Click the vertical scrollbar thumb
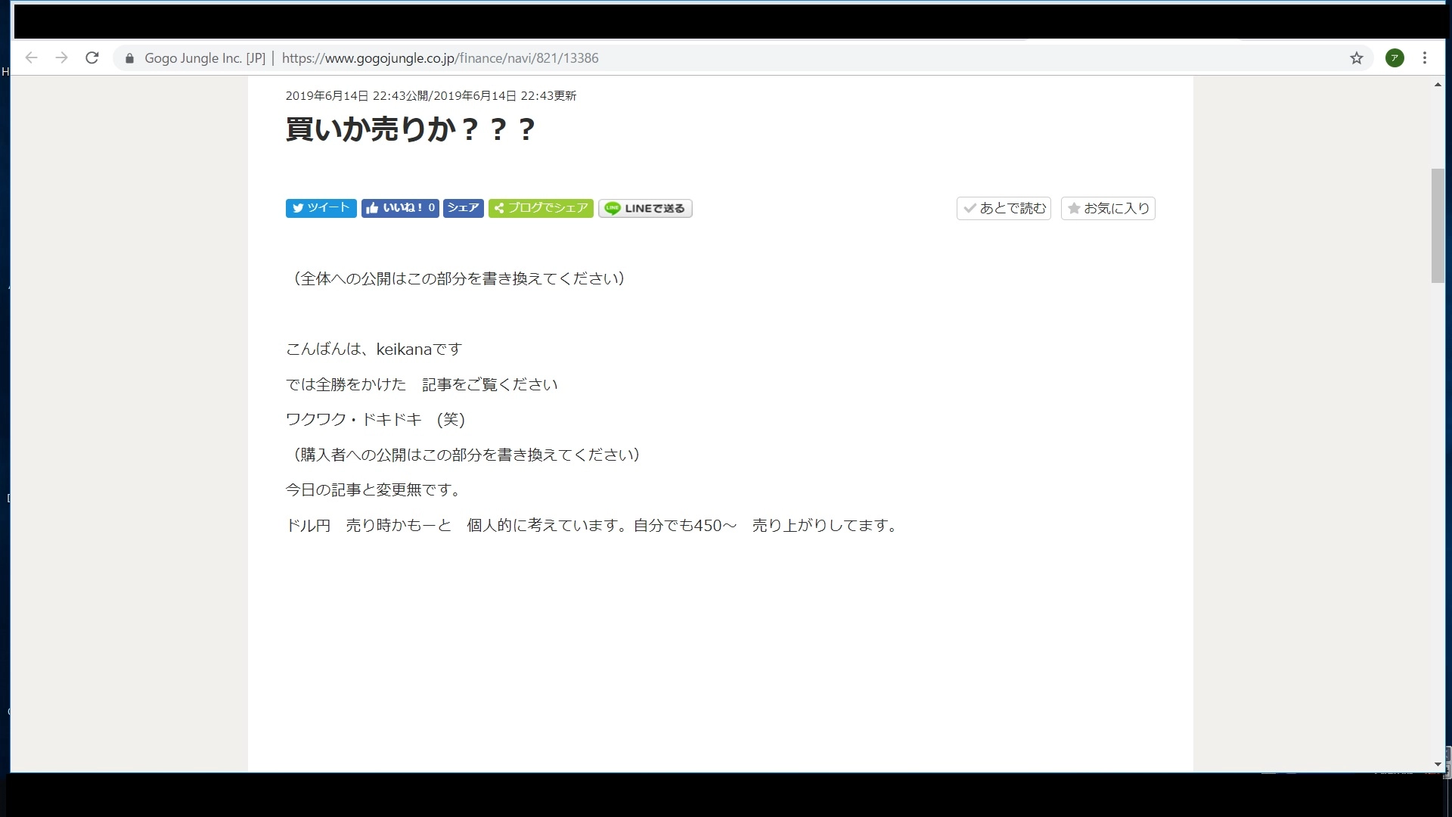 (x=1438, y=225)
